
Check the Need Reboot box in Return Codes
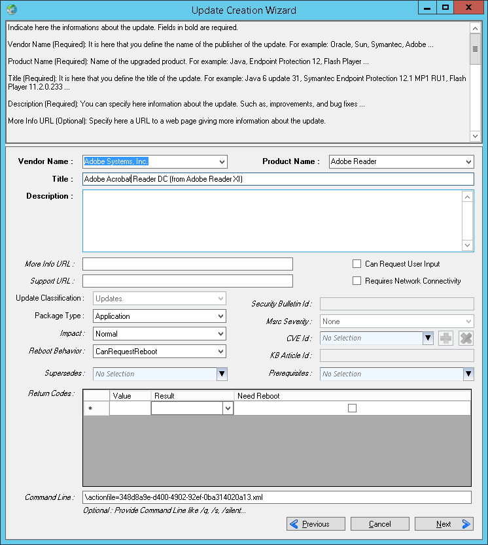click(x=352, y=408)
